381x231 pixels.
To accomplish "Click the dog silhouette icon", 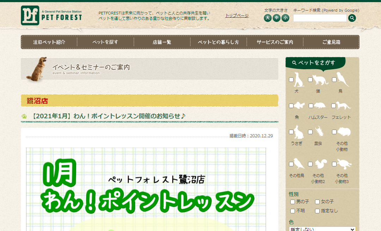I will (x=299, y=80).
